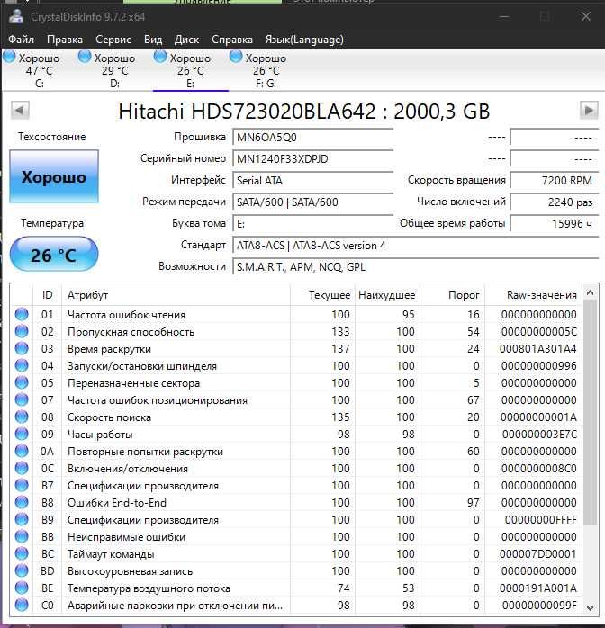Click status icon for attribute B9
Viewport: 605px width, 628px height.
click(x=22, y=519)
